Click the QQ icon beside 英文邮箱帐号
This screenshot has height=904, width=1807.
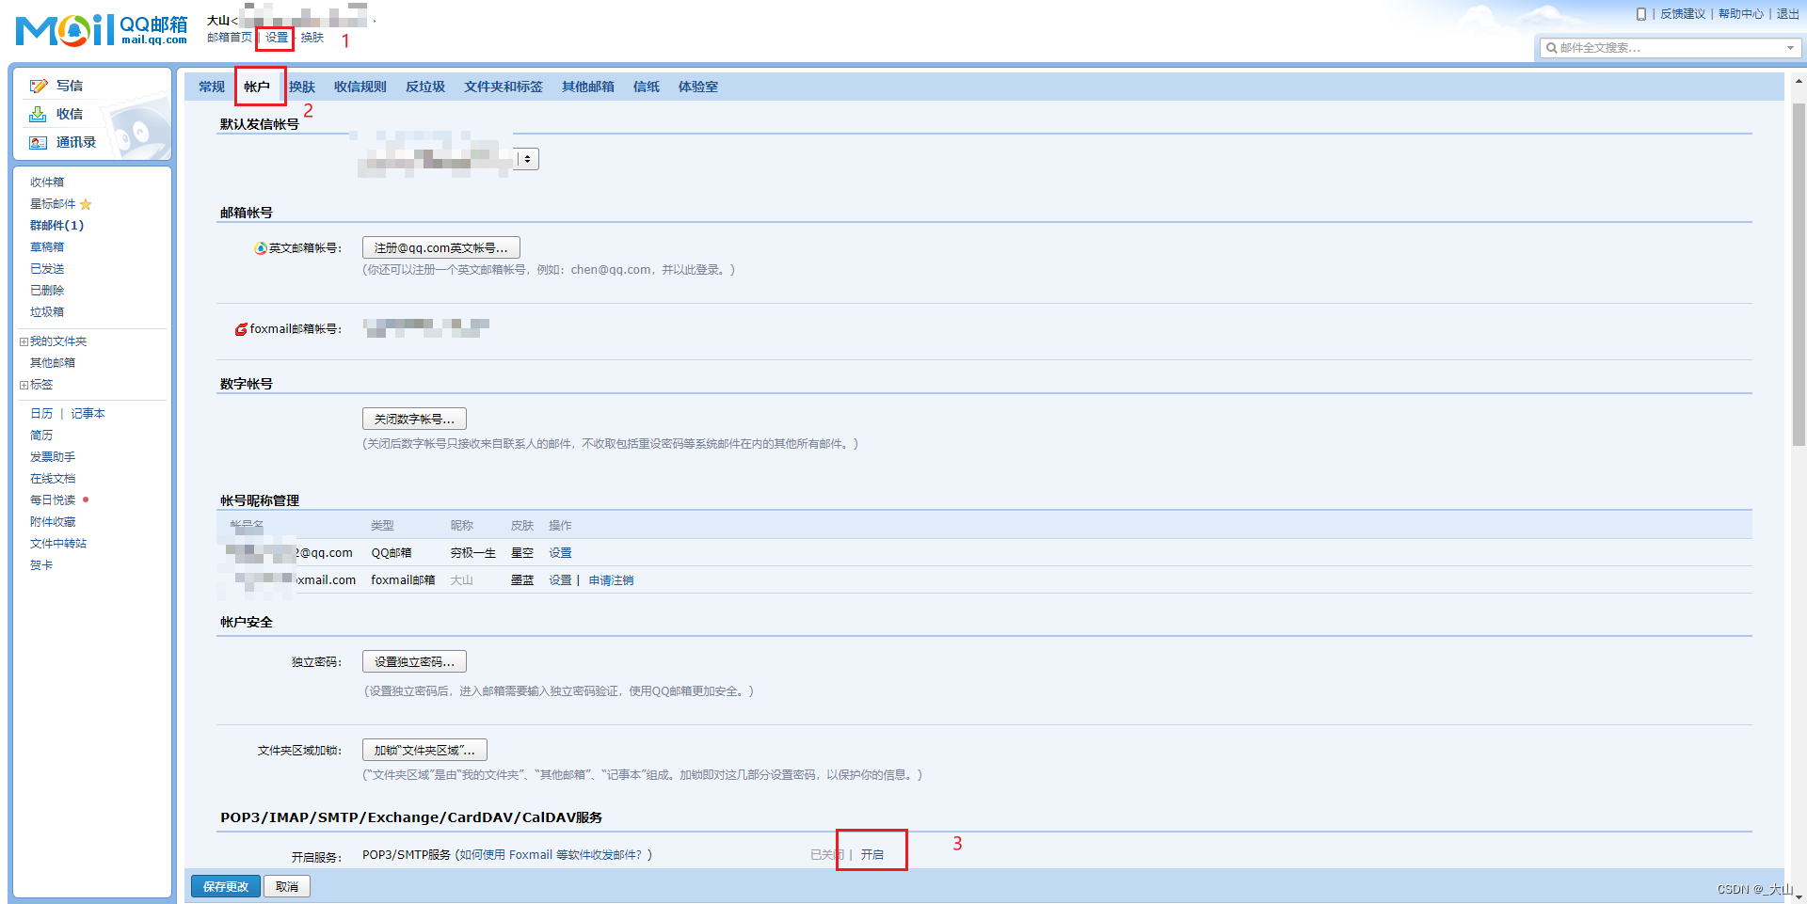pyautogui.click(x=261, y=248)
